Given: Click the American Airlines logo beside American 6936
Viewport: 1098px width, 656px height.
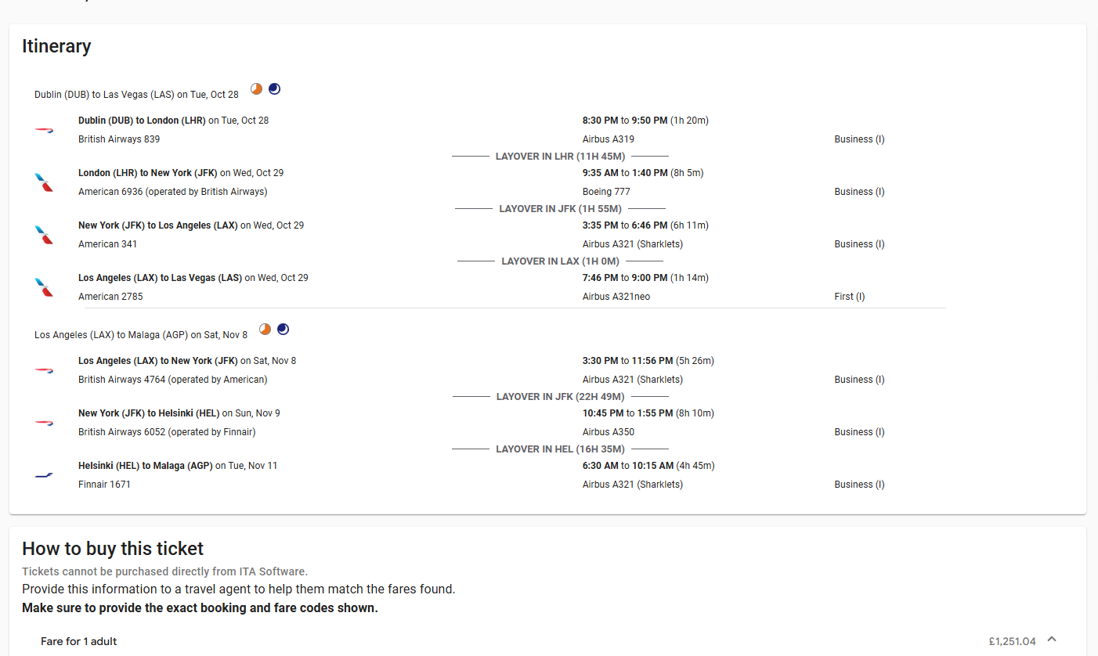Looking at the screenshot, I should (x=45, y=182).
